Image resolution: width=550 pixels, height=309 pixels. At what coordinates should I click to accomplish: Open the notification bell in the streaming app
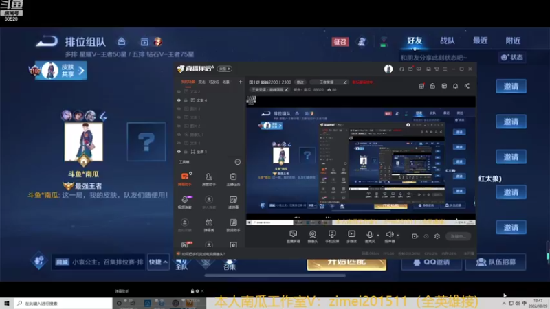[x=455, y=86]
